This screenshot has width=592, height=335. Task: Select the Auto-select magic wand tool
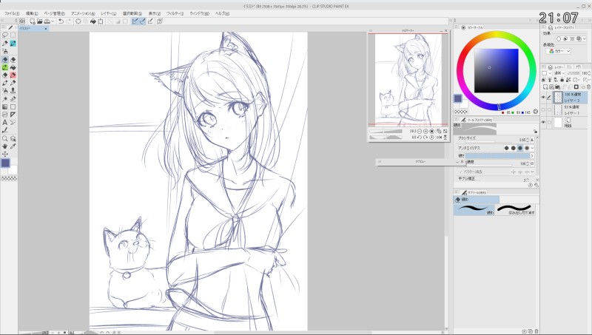[x=5, y=99]
